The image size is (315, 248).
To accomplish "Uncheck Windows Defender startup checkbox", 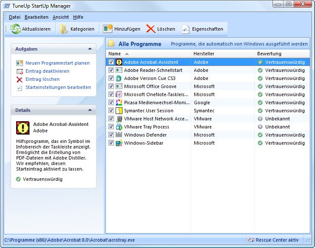I will point(111,135).
